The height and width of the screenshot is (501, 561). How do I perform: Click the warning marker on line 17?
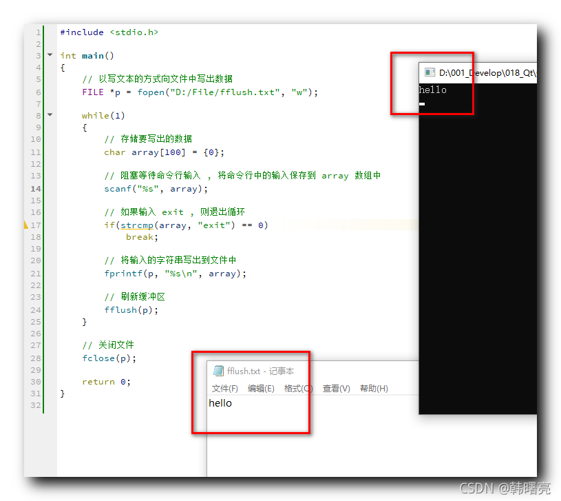tap(25, 225)
